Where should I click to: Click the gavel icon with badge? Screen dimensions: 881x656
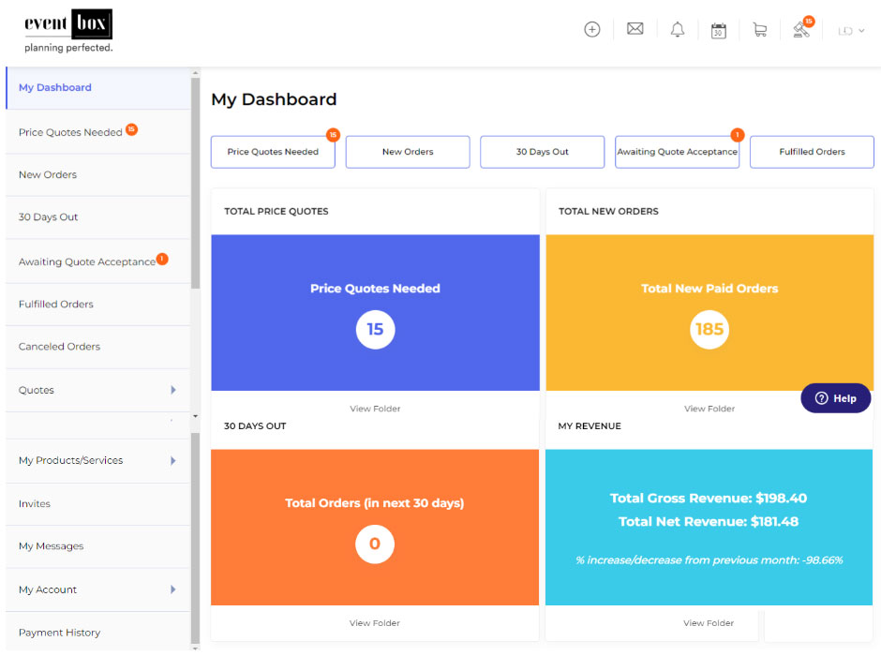pyautogui.click(x=800, y=30)
